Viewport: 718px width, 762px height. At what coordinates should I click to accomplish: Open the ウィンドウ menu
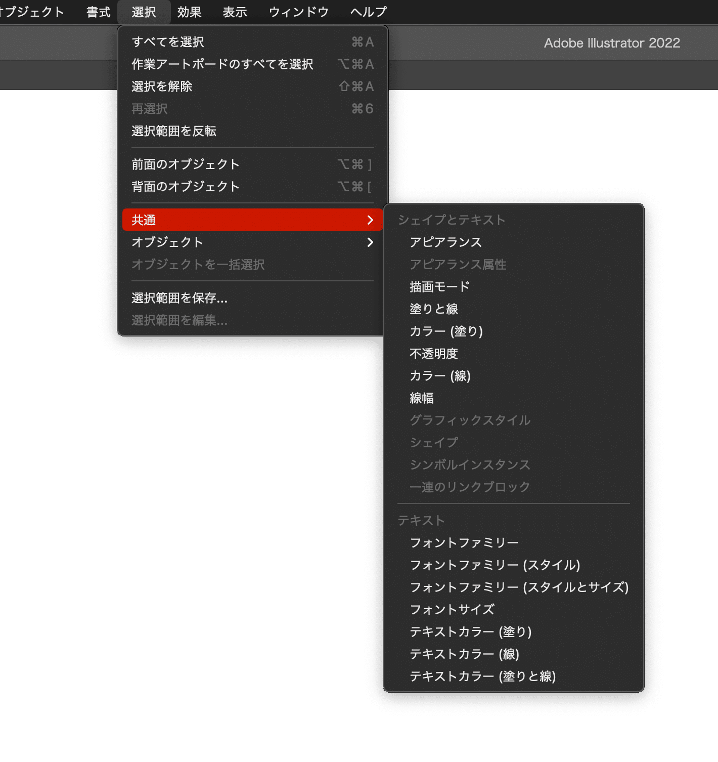[x=299, y=12]
